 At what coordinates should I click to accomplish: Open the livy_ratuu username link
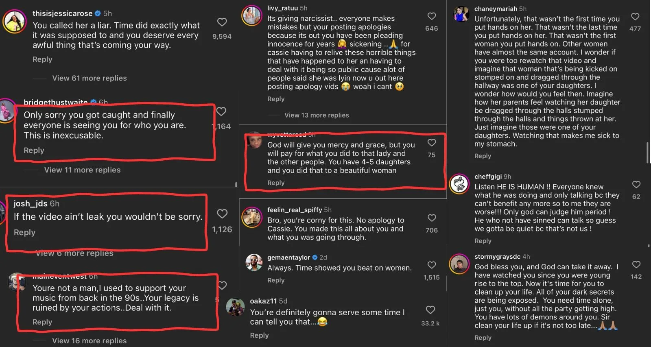(282, 8)
